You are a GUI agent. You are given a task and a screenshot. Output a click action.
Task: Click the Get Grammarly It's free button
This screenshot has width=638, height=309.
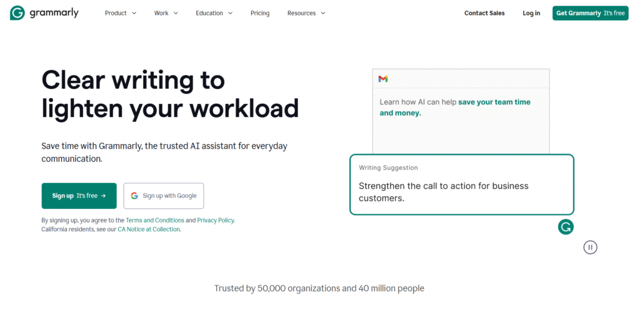591,13
